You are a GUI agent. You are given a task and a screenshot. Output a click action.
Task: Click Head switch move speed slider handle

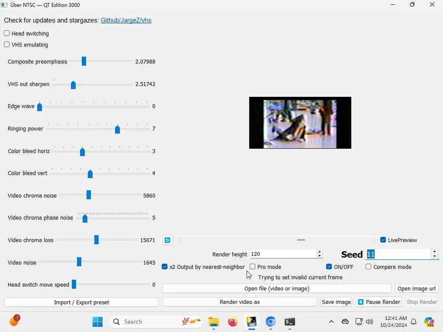coord(74,284)
